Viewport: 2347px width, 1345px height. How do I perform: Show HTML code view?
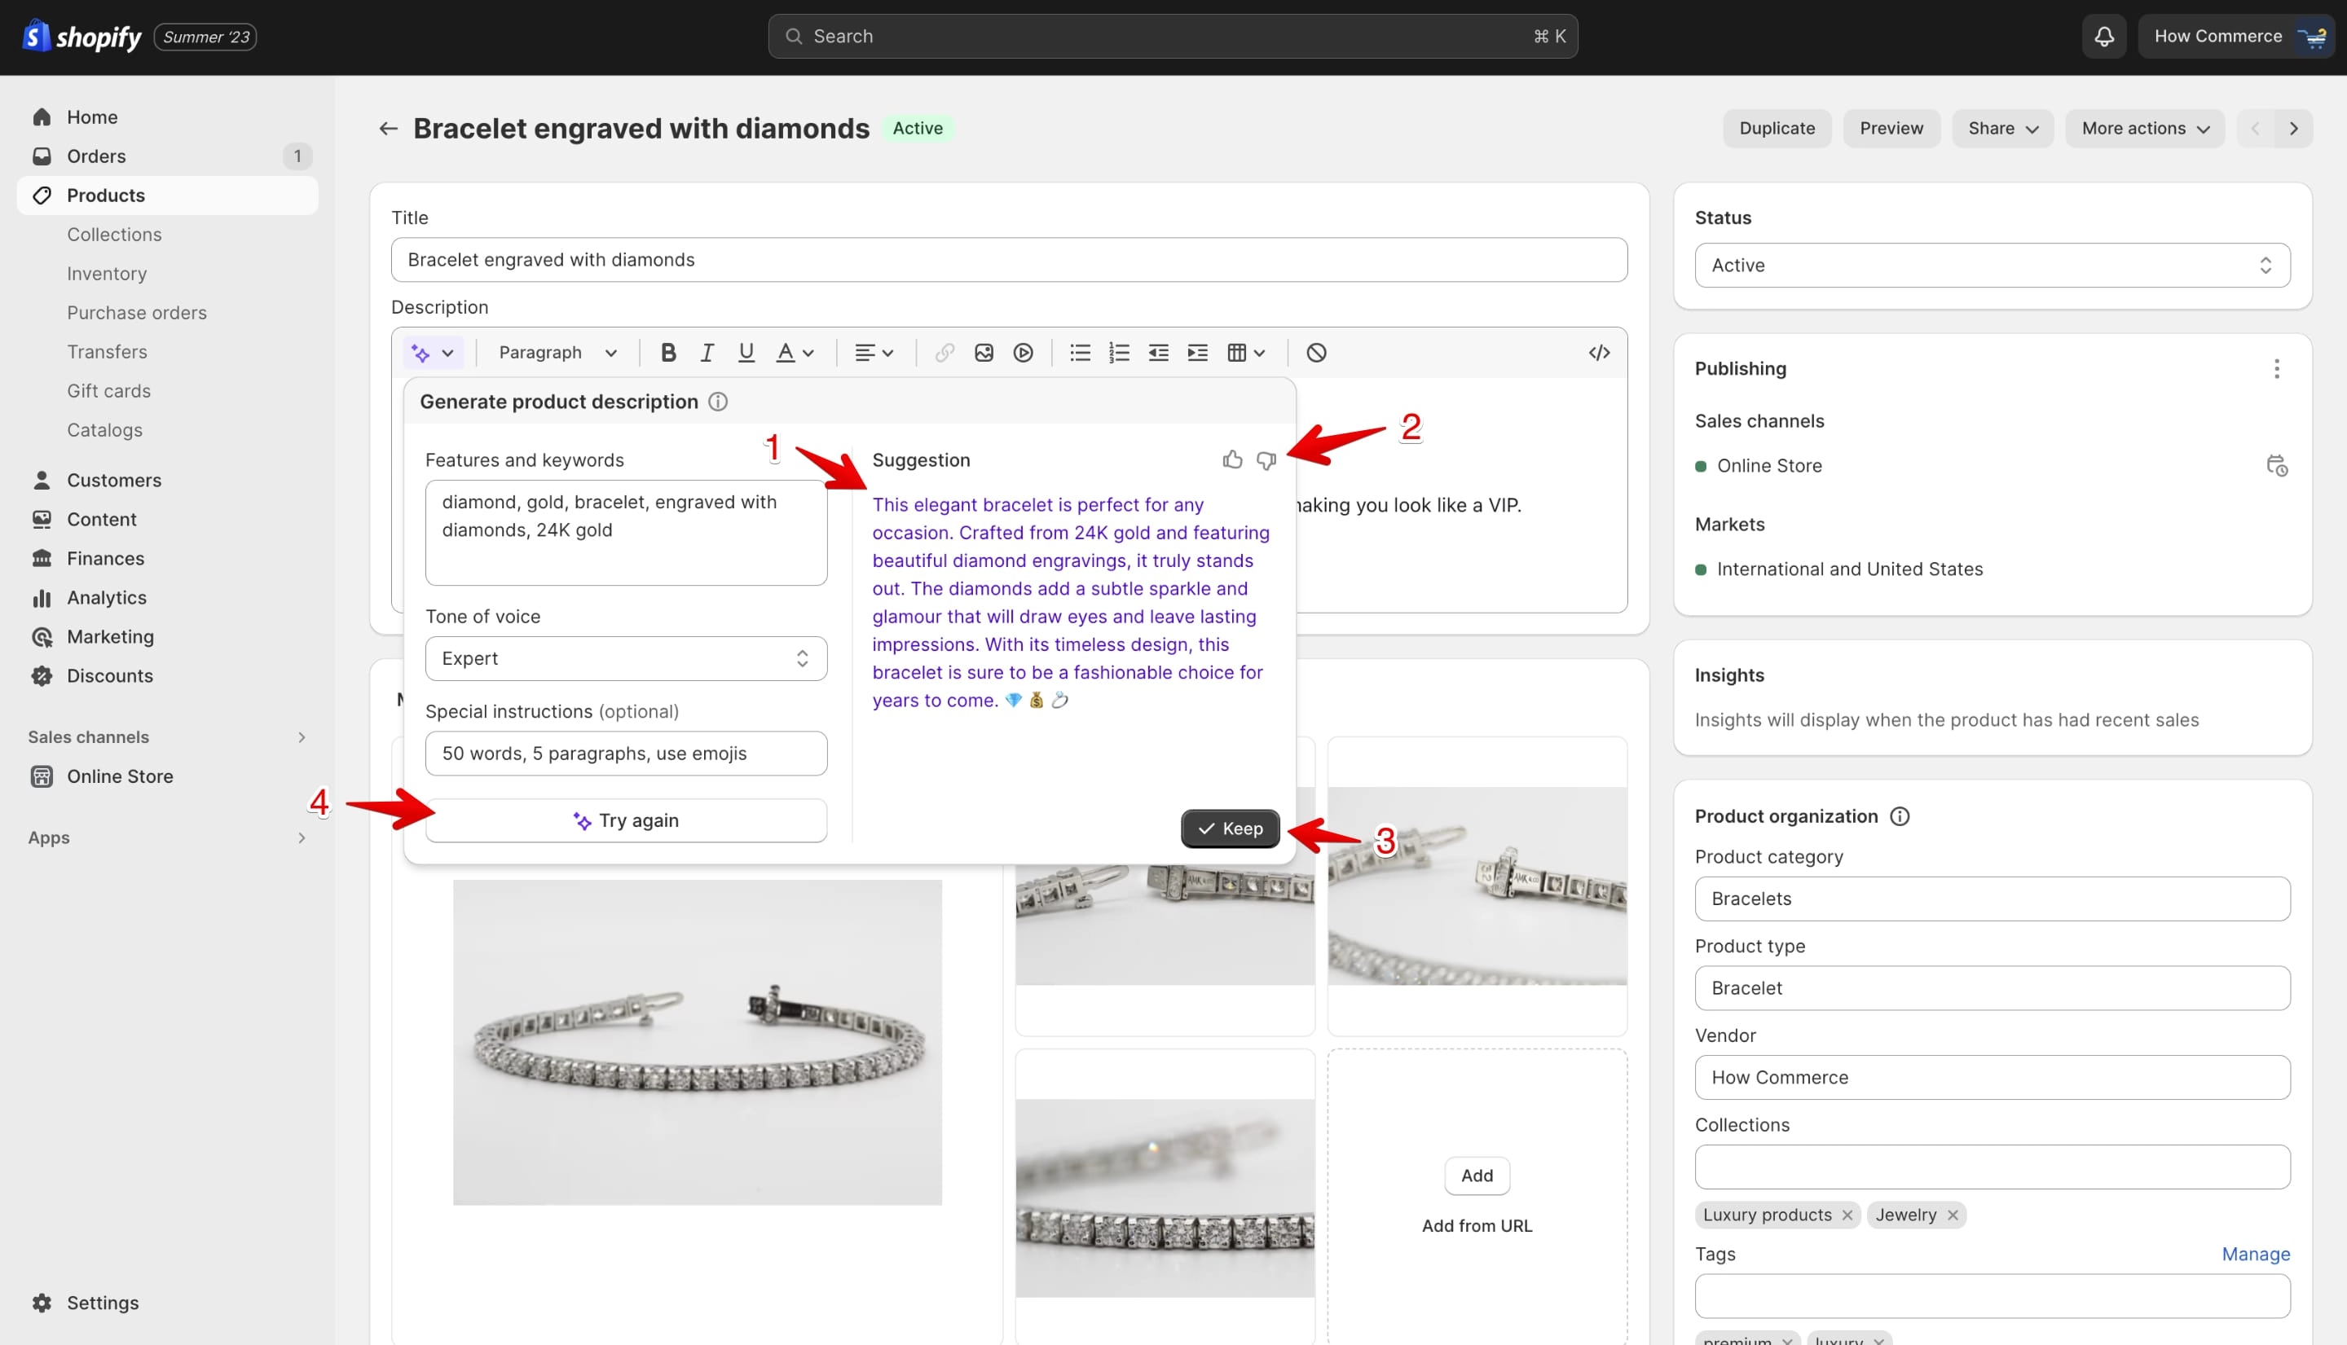click(1599, 353)
